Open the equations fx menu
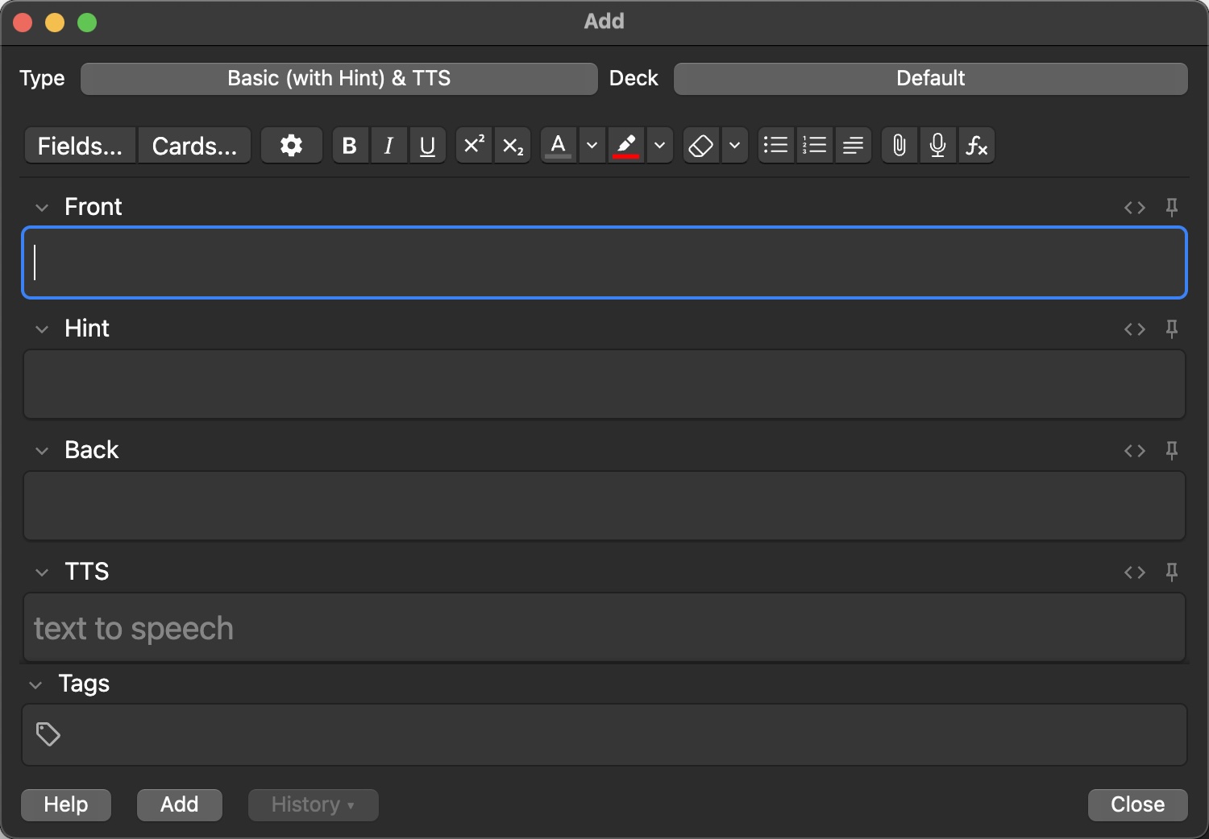Image resolution: width=1209 pixels, height=839 pixels. tap(976, 146)
